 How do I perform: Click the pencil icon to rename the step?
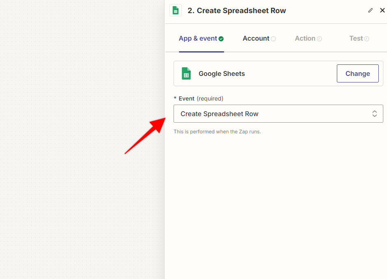(x=370, y=10)
